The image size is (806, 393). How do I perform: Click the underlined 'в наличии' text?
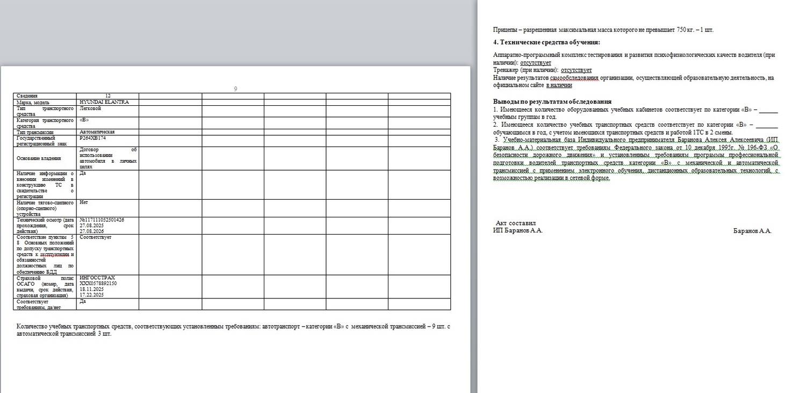pos(559,85)
